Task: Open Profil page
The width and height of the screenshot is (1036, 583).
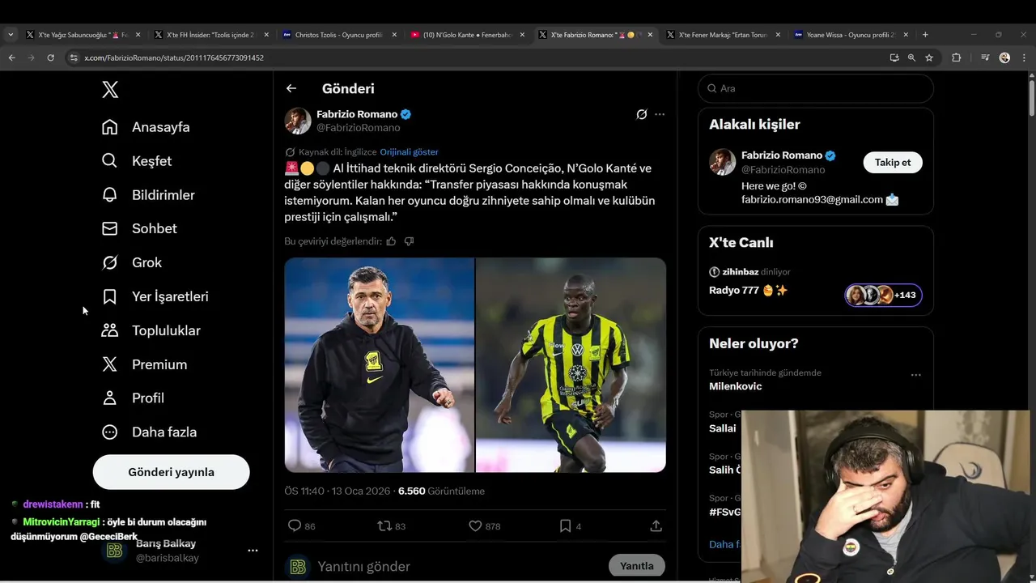Action: [133, 398]
